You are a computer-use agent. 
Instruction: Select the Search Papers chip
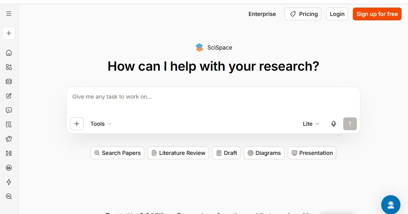click(x=117, y=153)
